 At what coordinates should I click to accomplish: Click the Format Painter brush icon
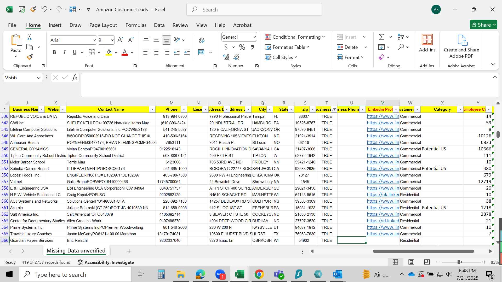(x=30, y=57)
